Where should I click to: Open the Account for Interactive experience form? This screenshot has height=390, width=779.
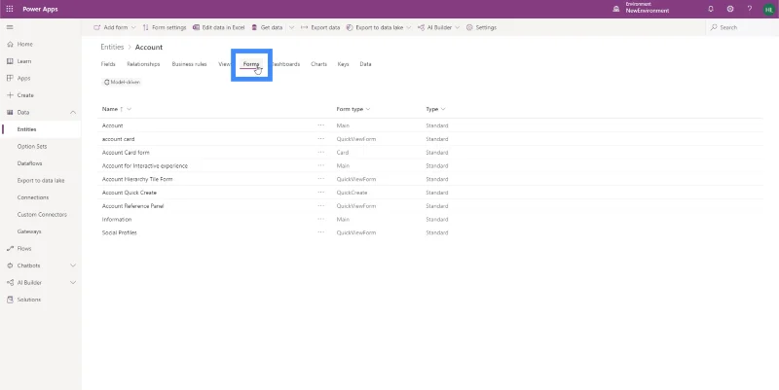[x=144, y=165]
